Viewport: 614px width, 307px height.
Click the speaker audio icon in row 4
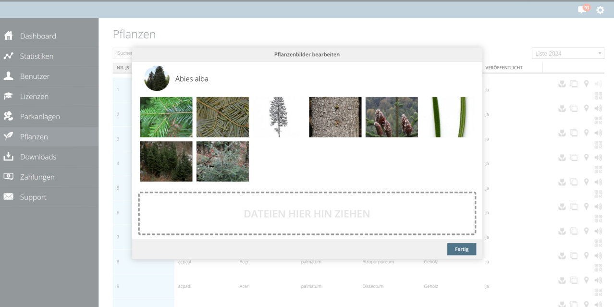coord(598,157)
